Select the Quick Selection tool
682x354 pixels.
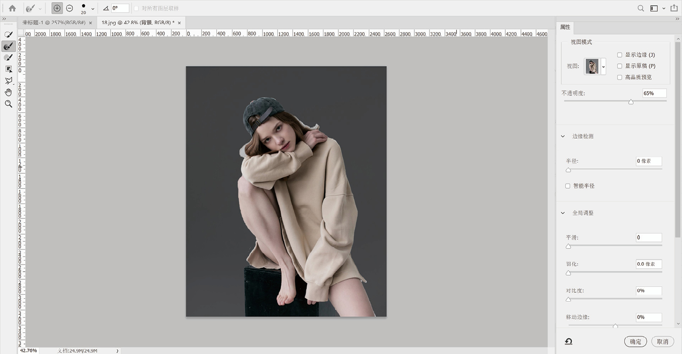tap(9, 35)
